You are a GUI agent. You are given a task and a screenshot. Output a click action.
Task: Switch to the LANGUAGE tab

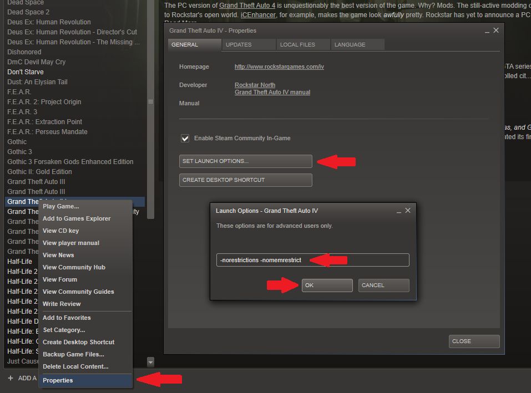[x=357, y=45]
